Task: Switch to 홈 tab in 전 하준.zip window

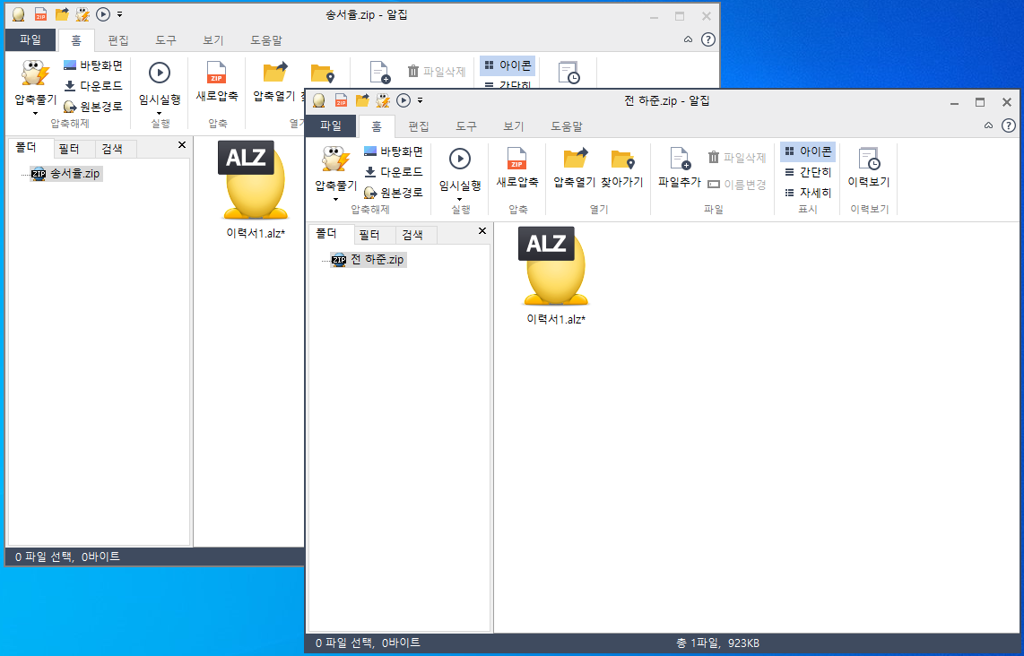Action: 377,126
